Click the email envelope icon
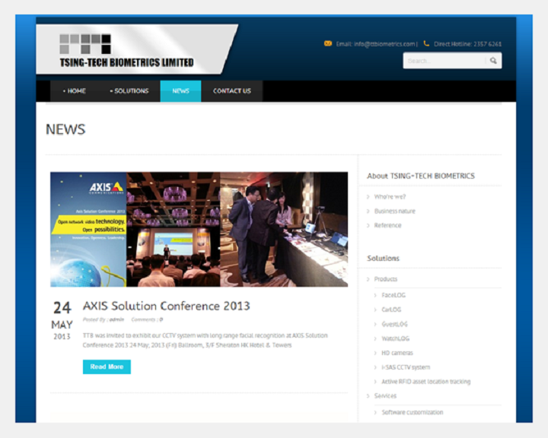 point(328,43)
